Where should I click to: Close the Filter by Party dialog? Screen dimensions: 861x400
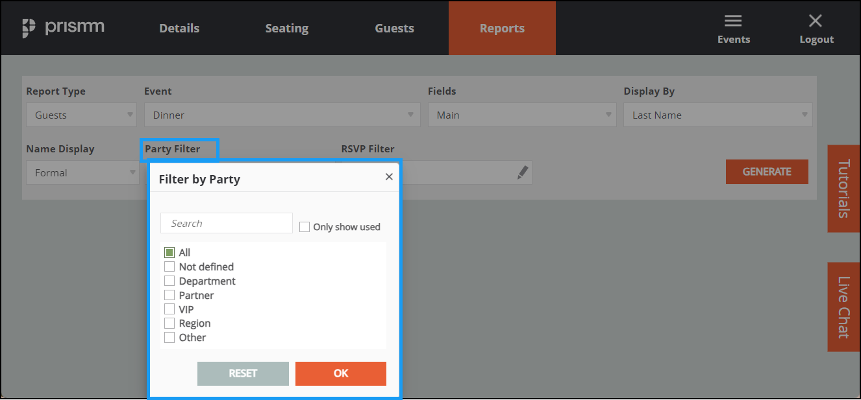(388, 176)
